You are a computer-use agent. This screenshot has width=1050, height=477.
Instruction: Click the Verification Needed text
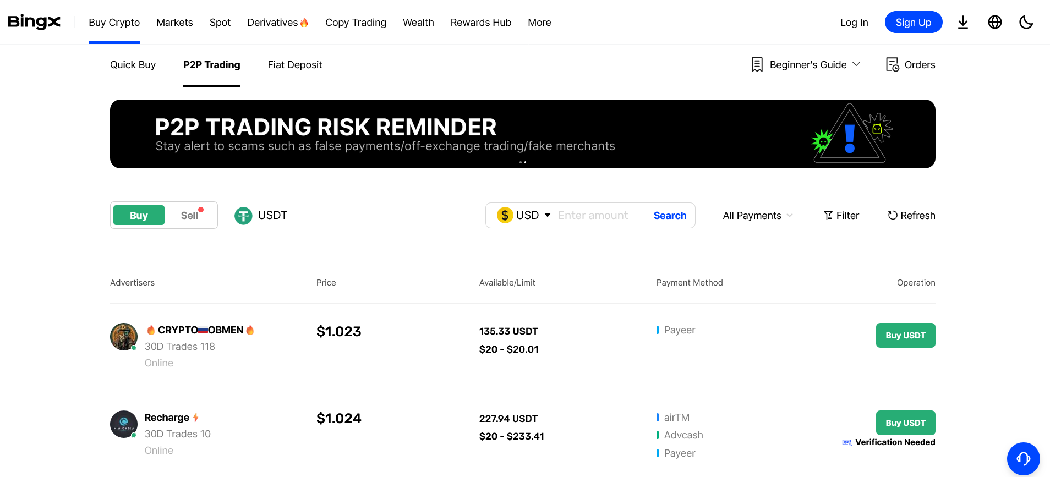pos(895,442)
